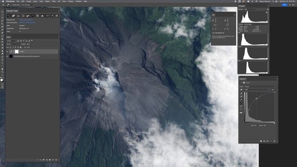Toggle lock transparent pixels in Layers panel

(x=11, y=47)
